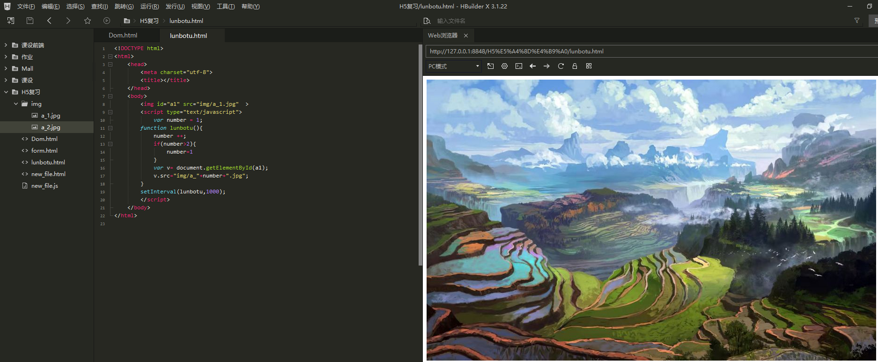878x362 pixels.
Task: Click the run play circle icon
Action: tap(107, 21)
